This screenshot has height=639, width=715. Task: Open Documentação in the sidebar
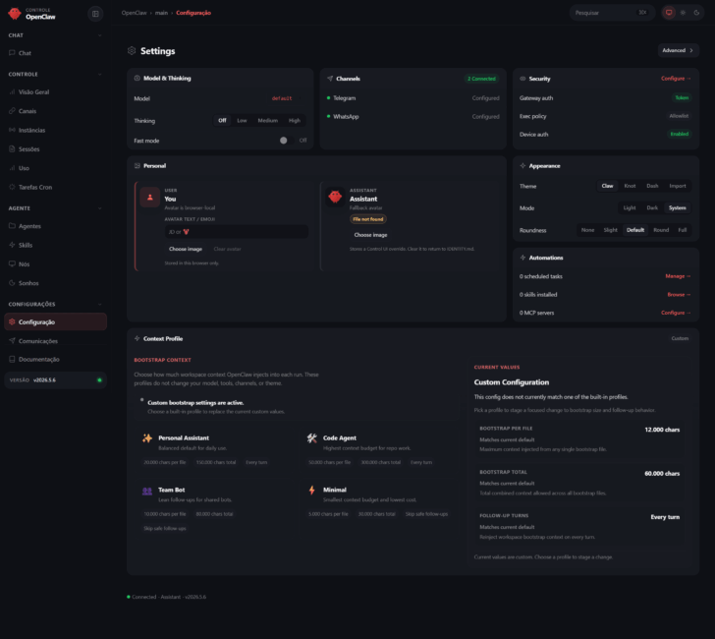tap(56, 359)
